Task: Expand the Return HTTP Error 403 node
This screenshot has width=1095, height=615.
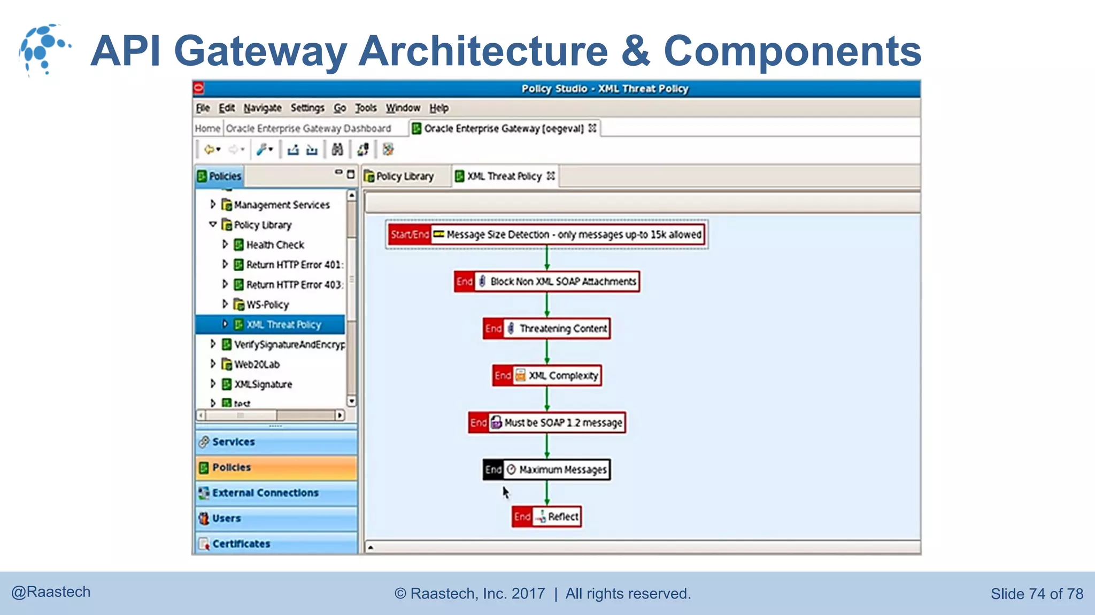Action: tap(225, 284)
